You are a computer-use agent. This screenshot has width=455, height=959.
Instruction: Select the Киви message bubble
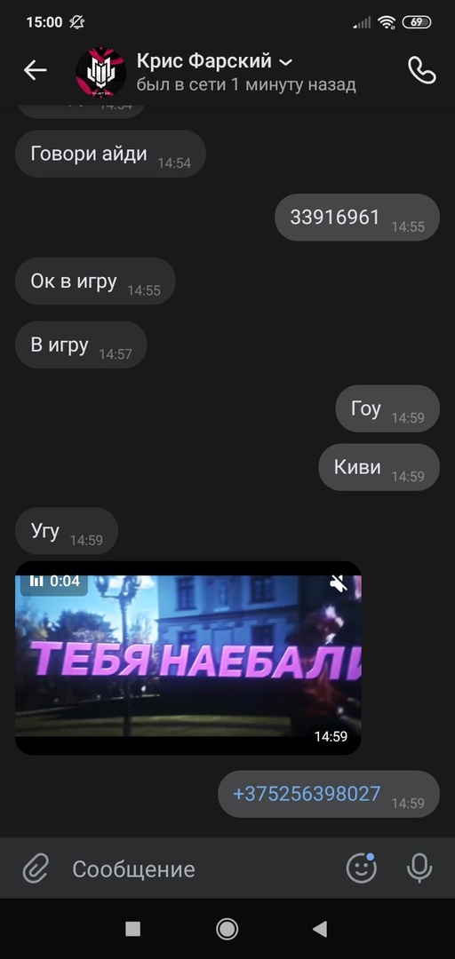379,467
